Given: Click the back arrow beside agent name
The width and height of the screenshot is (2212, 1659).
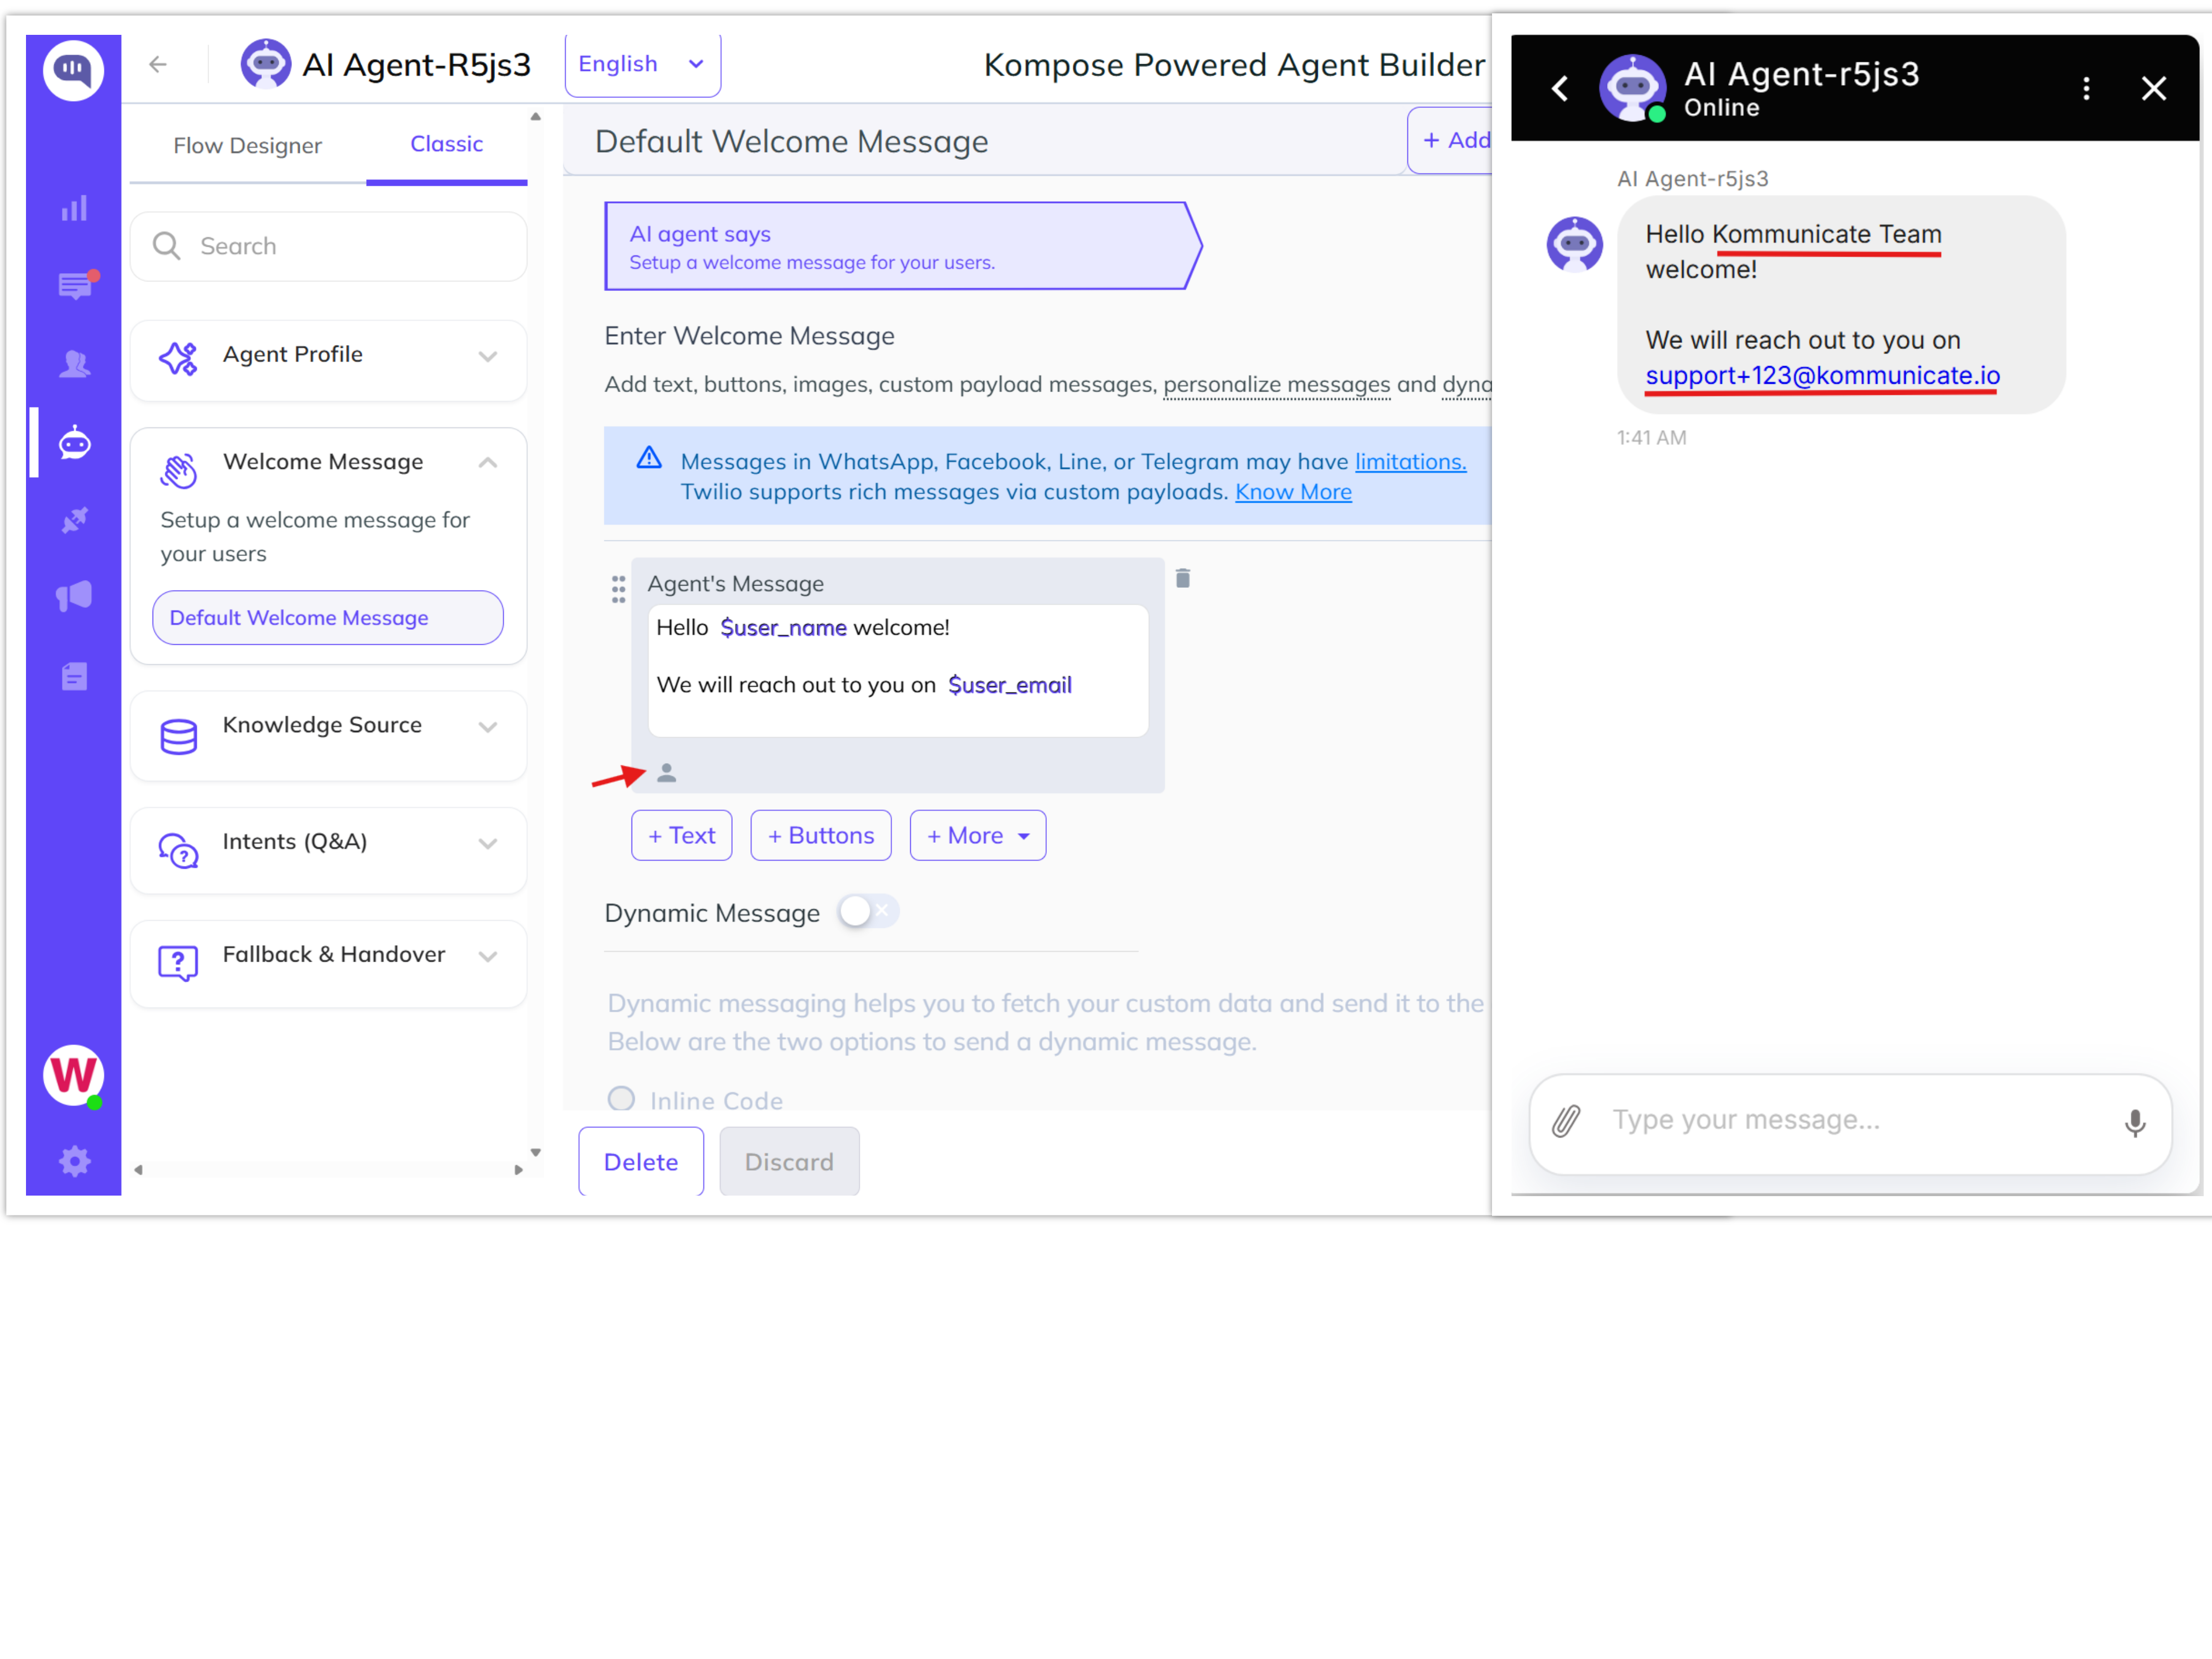Looking at the screenshot, I should tap(157, 65).
